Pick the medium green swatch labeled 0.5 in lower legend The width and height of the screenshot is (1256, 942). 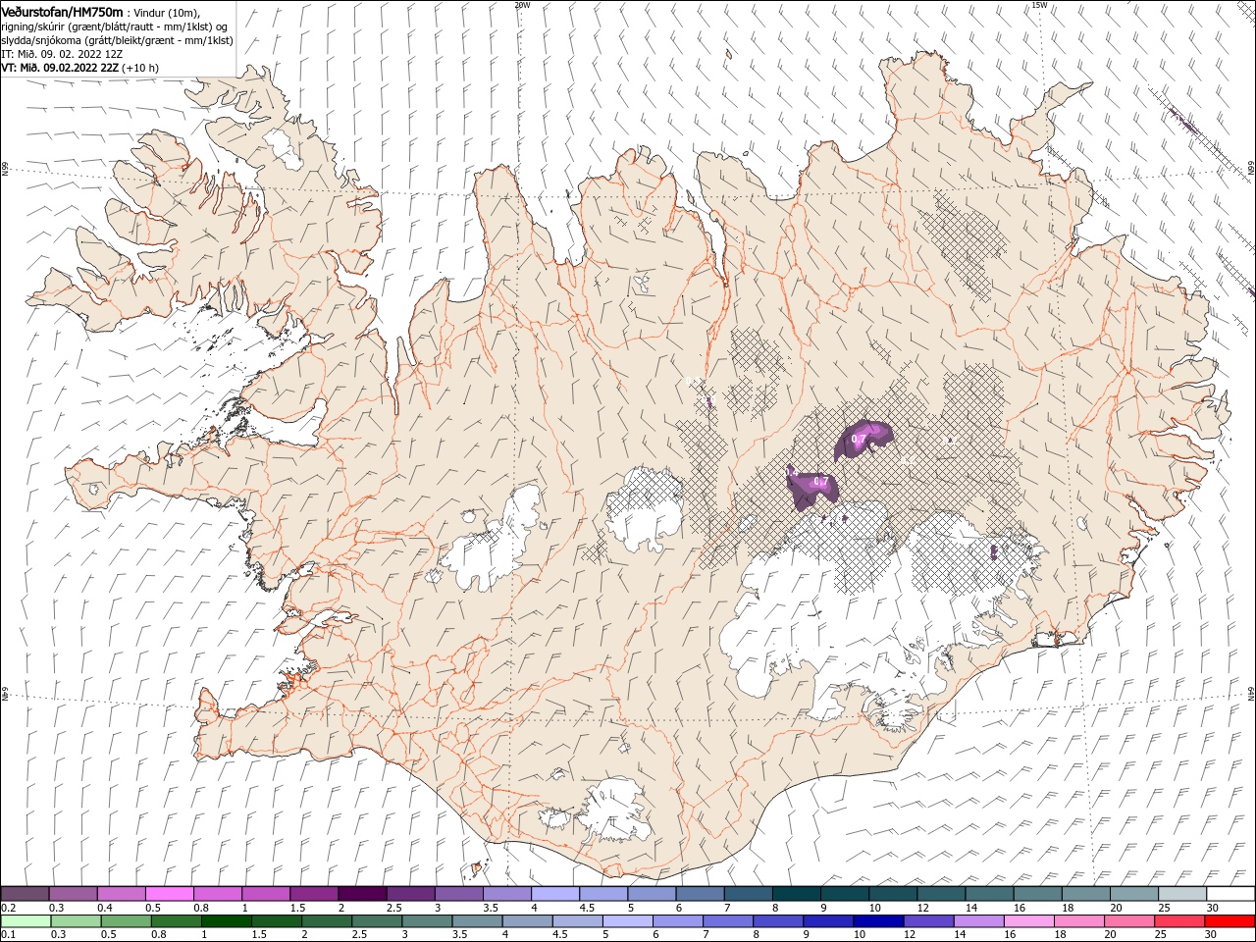[126, 921]
